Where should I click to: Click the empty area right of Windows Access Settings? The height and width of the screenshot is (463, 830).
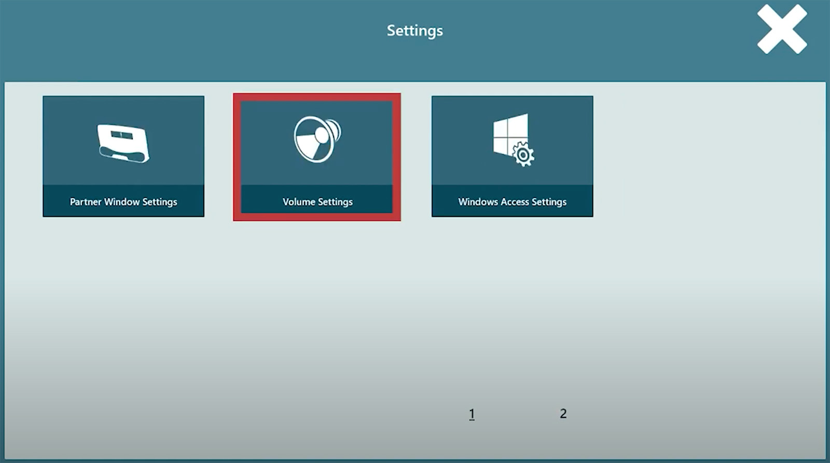pos(706,156)
